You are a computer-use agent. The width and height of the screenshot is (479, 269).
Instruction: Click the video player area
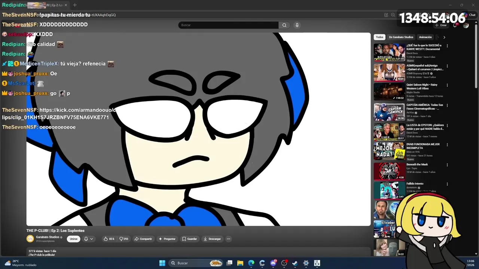point(198,129)
